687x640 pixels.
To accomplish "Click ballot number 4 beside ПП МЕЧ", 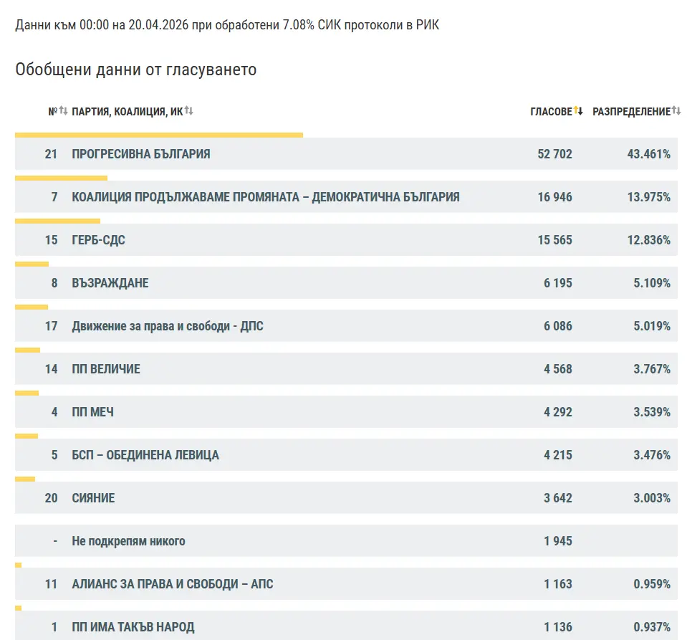I will (x=54, y=412).
